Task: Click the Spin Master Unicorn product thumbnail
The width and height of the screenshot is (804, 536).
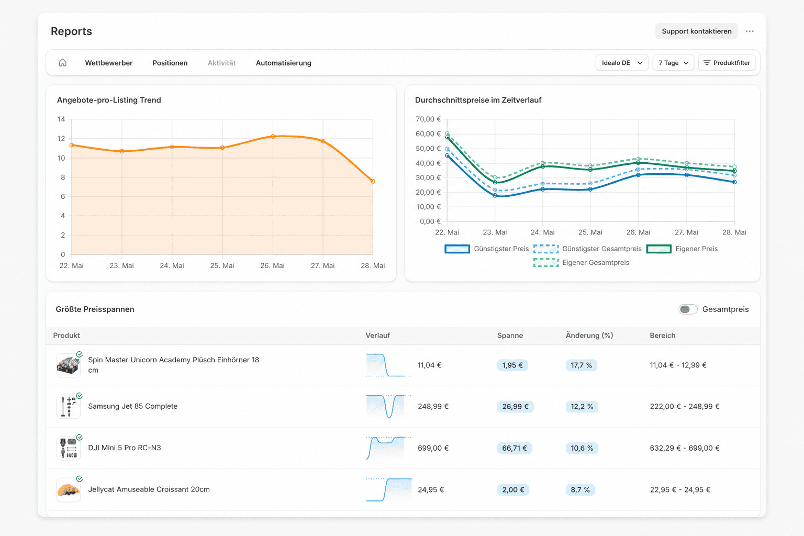Action: (69, 365)
